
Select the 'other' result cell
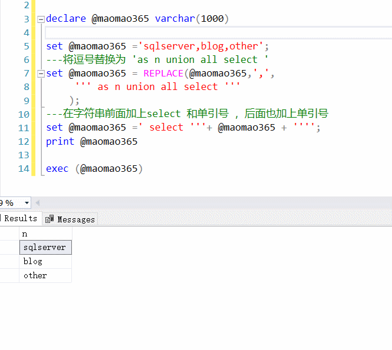[45, 276]
